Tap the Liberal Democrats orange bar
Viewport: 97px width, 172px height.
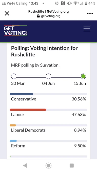(x=13, y=125)
